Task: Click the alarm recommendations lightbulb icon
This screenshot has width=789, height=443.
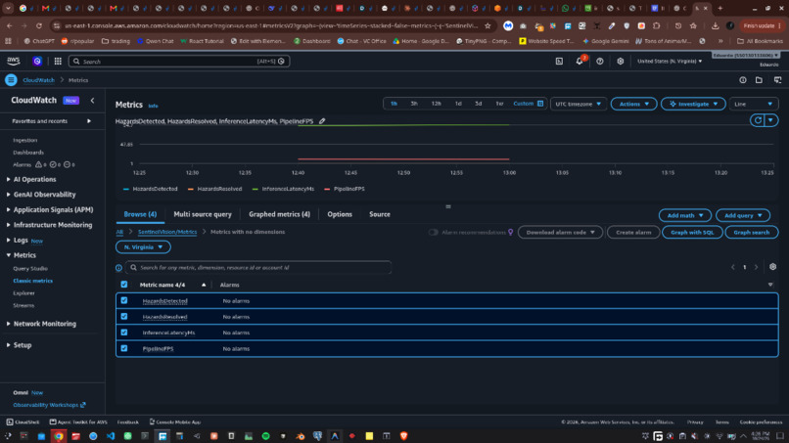Action: [511, 233]
